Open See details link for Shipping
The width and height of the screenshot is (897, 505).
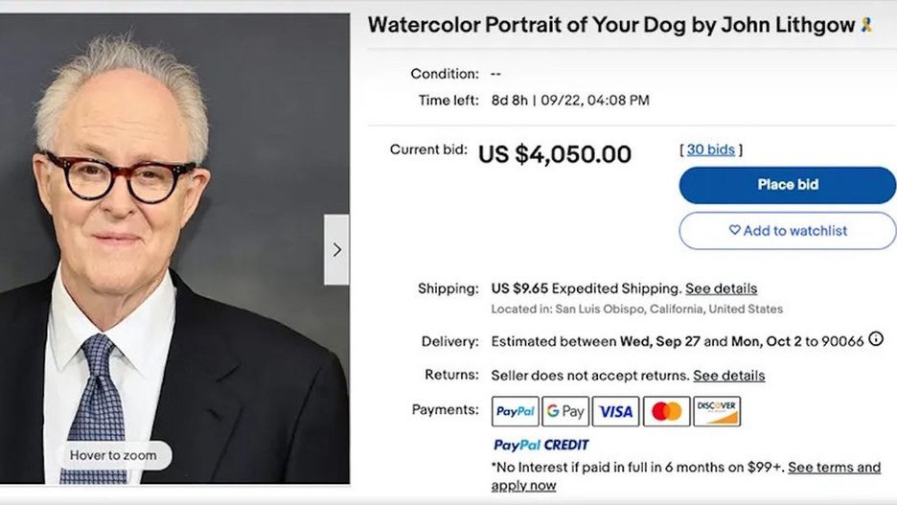[721, 288]
